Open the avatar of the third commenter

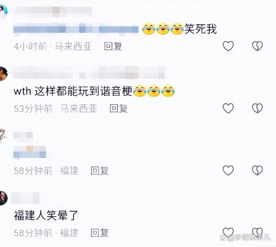pyautogui.click(x=3, y=136)
